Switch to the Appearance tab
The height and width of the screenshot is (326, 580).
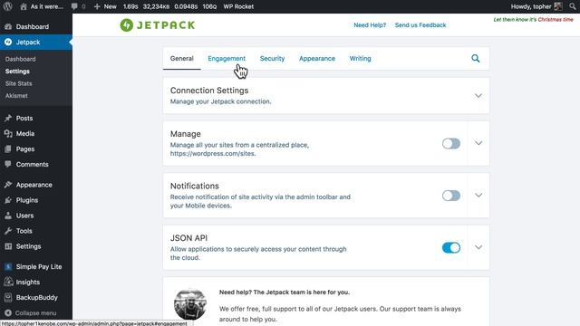click(317, 58)
